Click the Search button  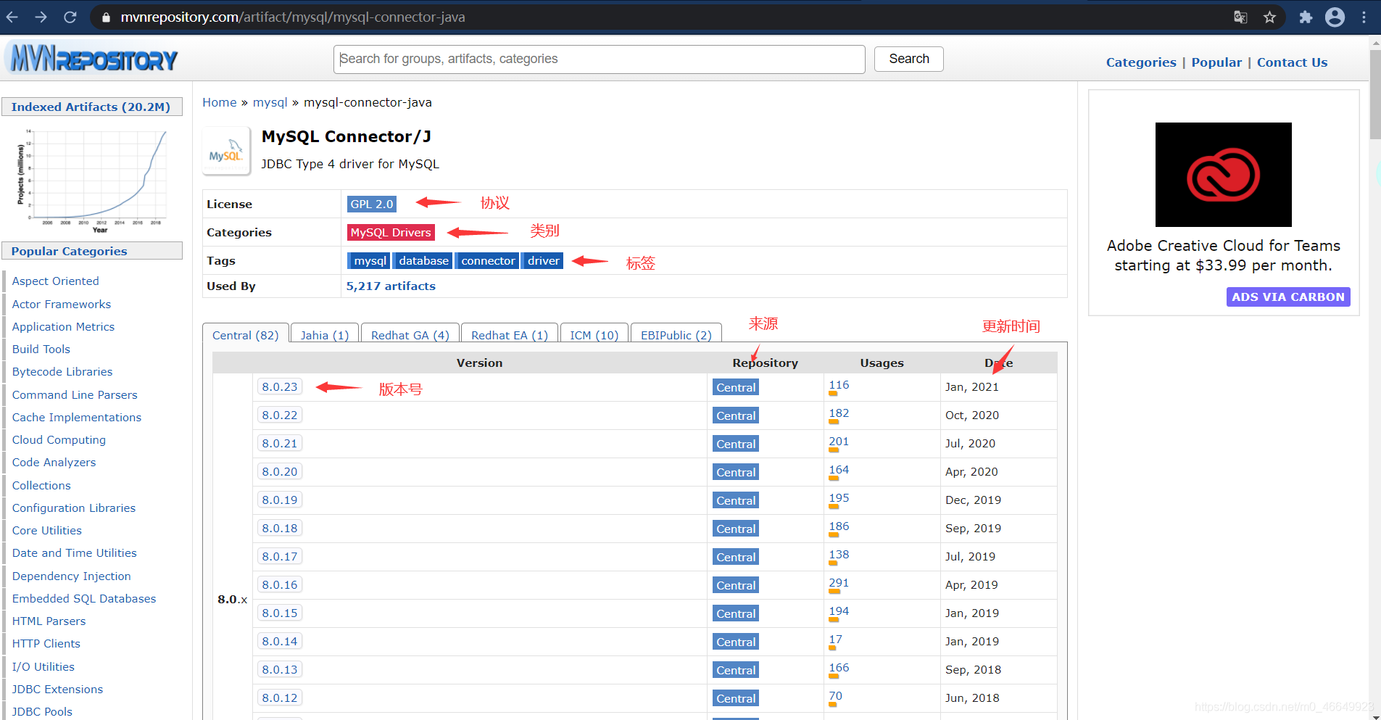pyautogui.click(x=909, y=59)
